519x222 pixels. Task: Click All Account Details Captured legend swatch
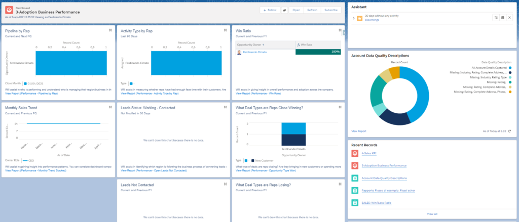click(x=510, y=67)
